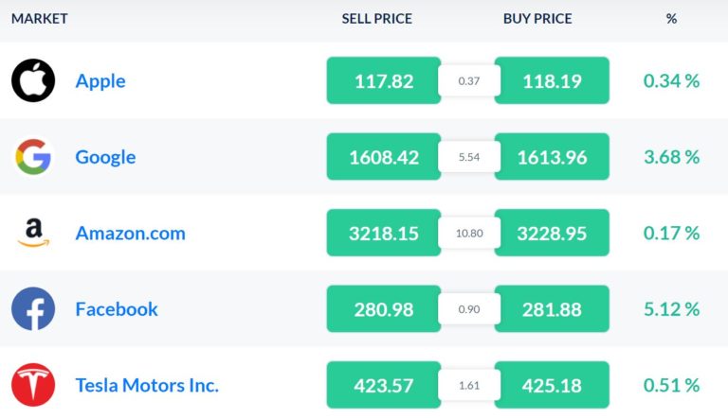Buy Tesla at 425.18
728x418 pixels.
552,385
